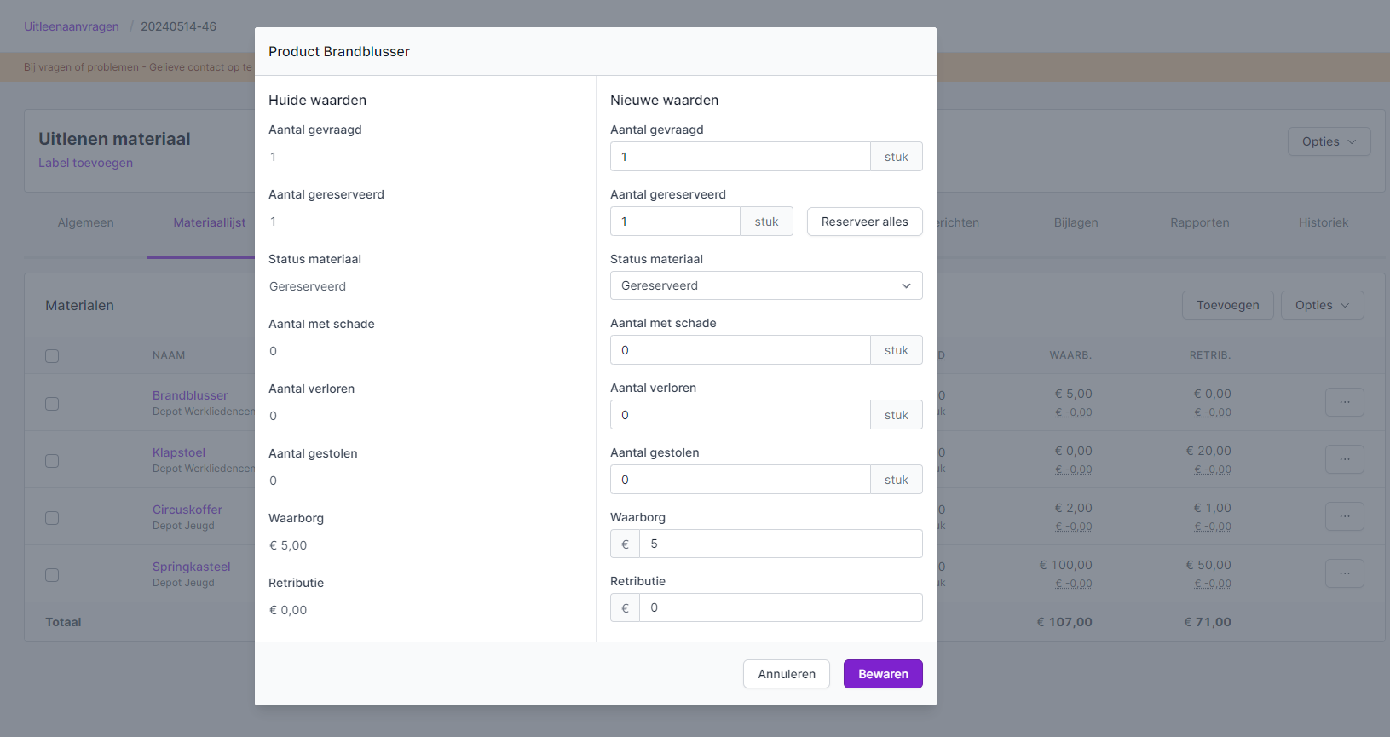Image resolution: width=1390 pixels, height=737 pixels.
Task: Check the Springkasteel row checkbox
Action: pyautogui.click(x=52, y=575)
